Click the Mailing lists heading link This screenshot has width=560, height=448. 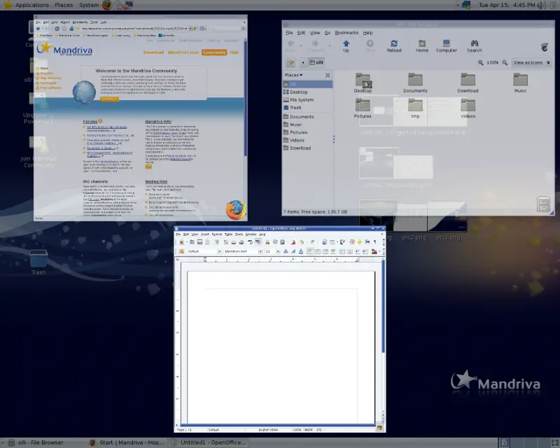click(x=156, y=182)
